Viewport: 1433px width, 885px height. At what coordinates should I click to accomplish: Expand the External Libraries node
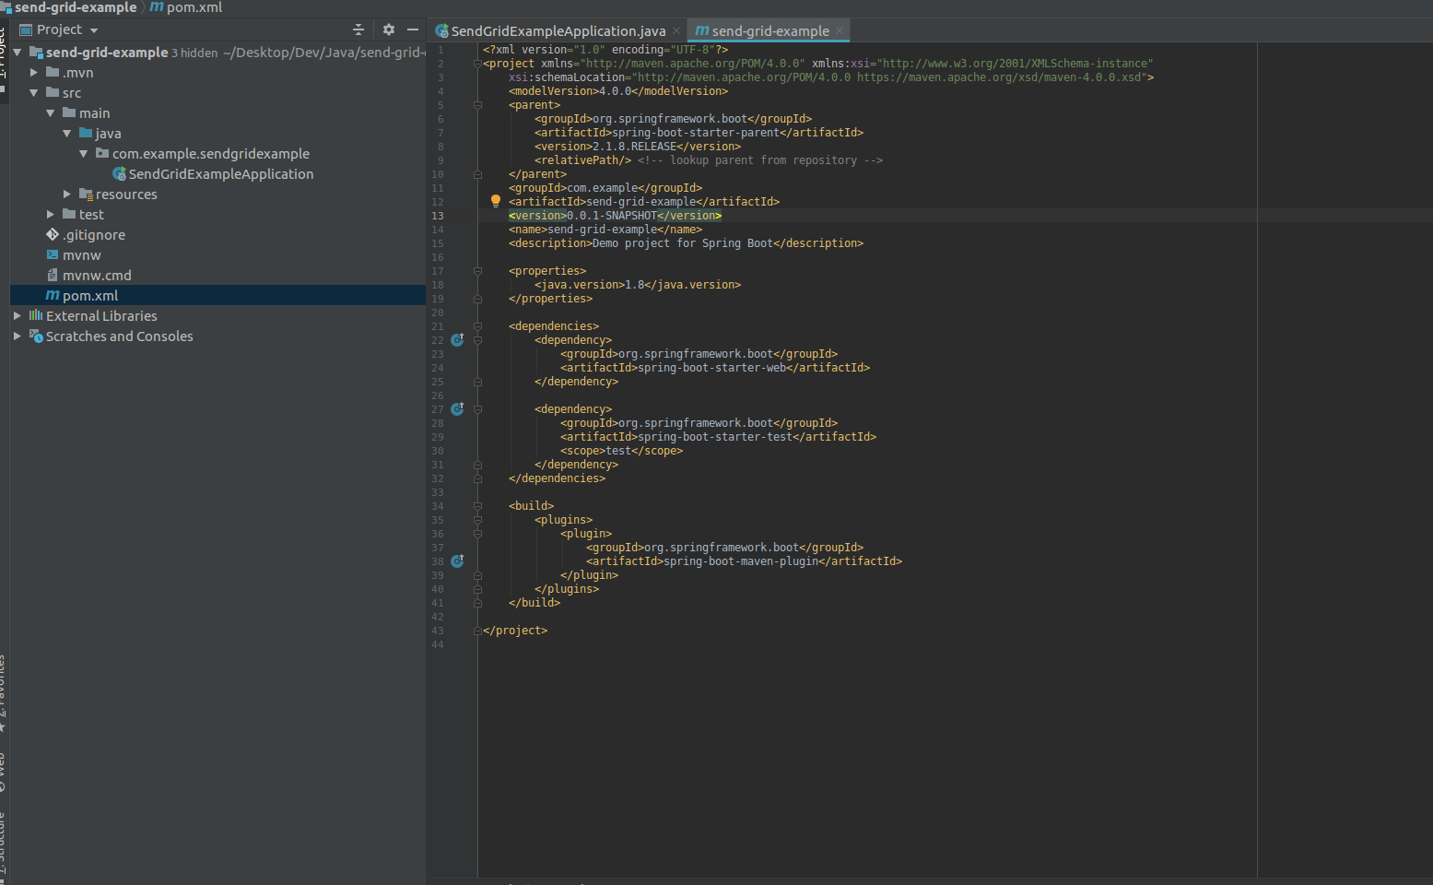(x=18, y=316)
